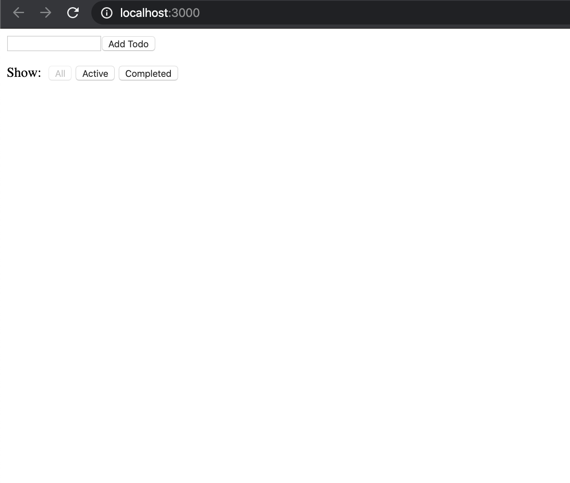Screen dimensions: 570x483
Task: Click the Add Todo button
Action: pyautogui.click(x=129, y=44)
